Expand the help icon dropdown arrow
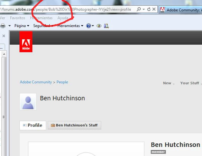 pyautogui.click(x=93, y=26)
